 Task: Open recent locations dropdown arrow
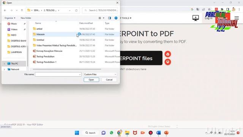click(x=17, y=10)
